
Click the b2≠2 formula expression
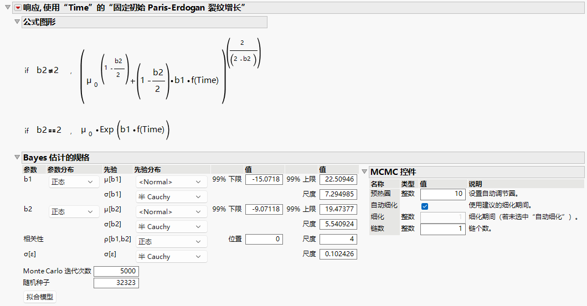click(x=48, y=70)
